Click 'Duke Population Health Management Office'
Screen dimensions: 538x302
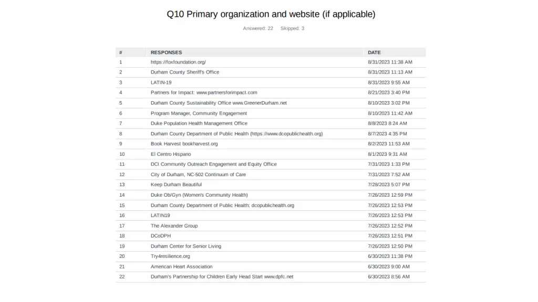click(x=199, y=123)
